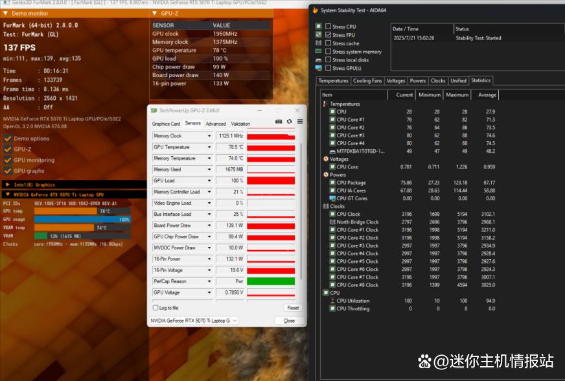Click the icon of CPU Clock row
The width and height of the screenshot is (565, 381).
332,214
